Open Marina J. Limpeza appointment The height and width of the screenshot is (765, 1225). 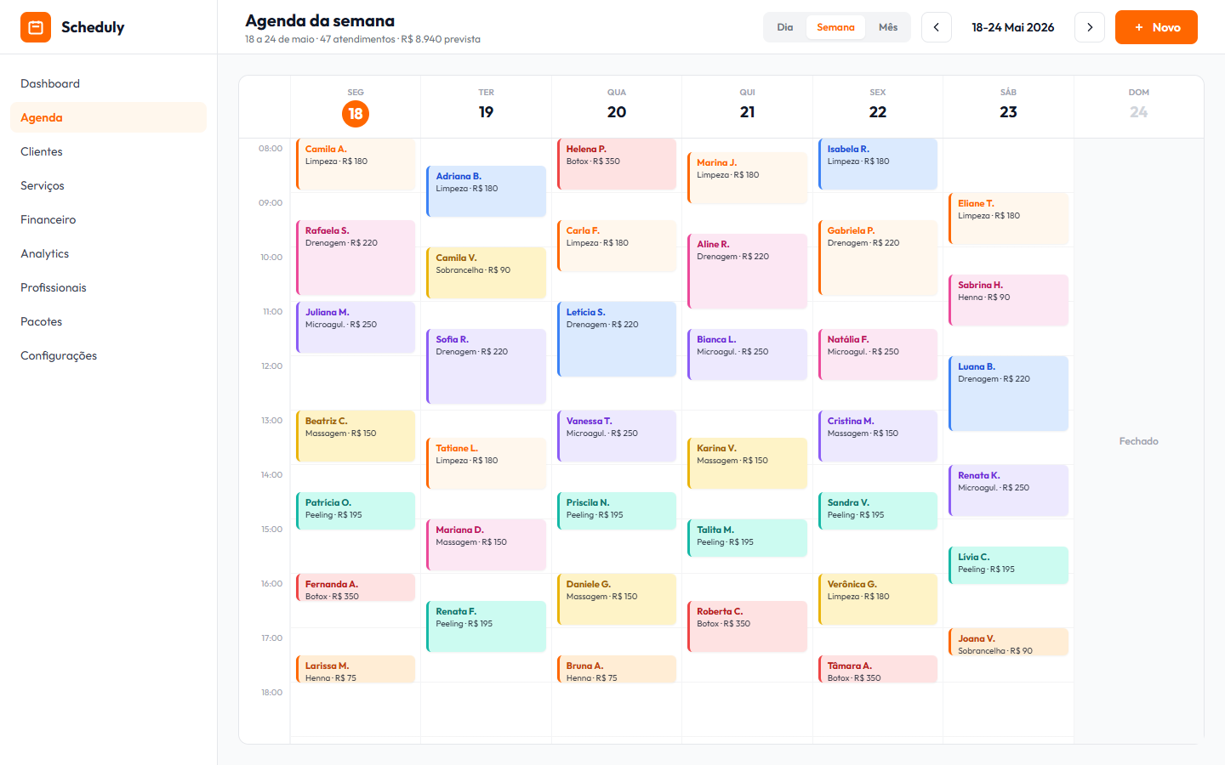747,178
